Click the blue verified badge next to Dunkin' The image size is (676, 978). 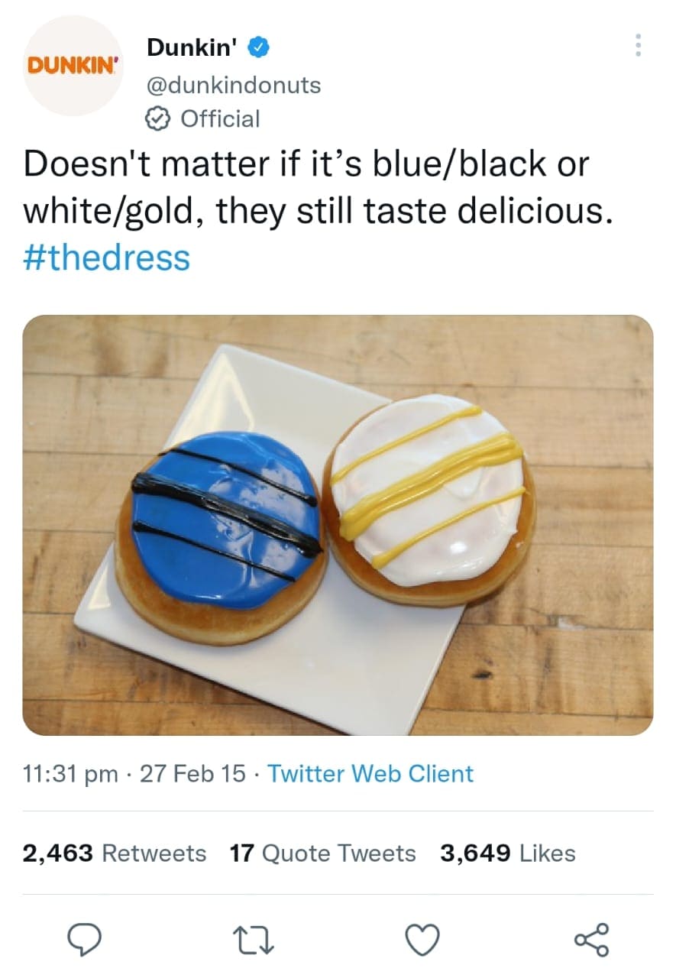pyautogui.click(x=257, y=46)
